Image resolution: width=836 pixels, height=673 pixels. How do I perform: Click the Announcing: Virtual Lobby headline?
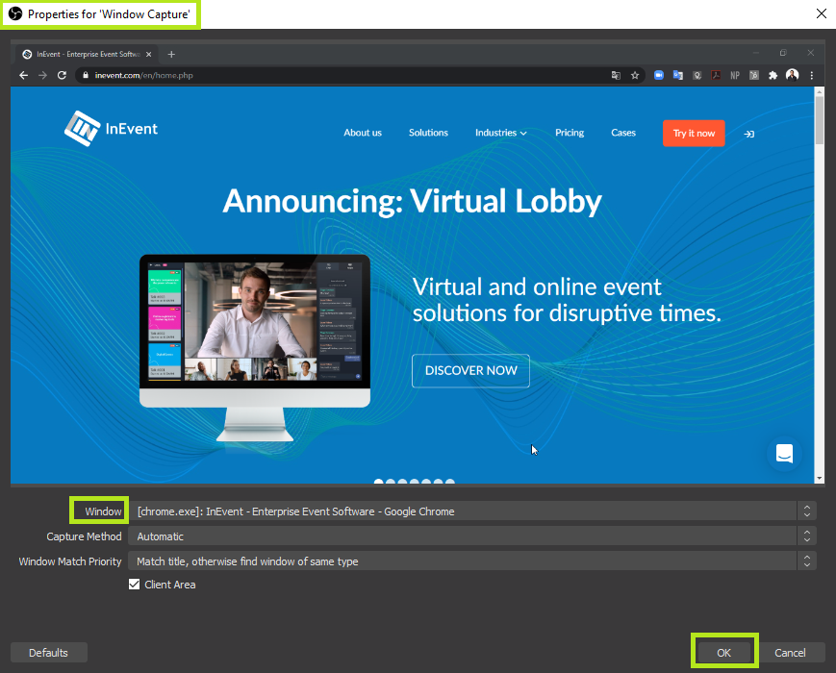(412, 202)
